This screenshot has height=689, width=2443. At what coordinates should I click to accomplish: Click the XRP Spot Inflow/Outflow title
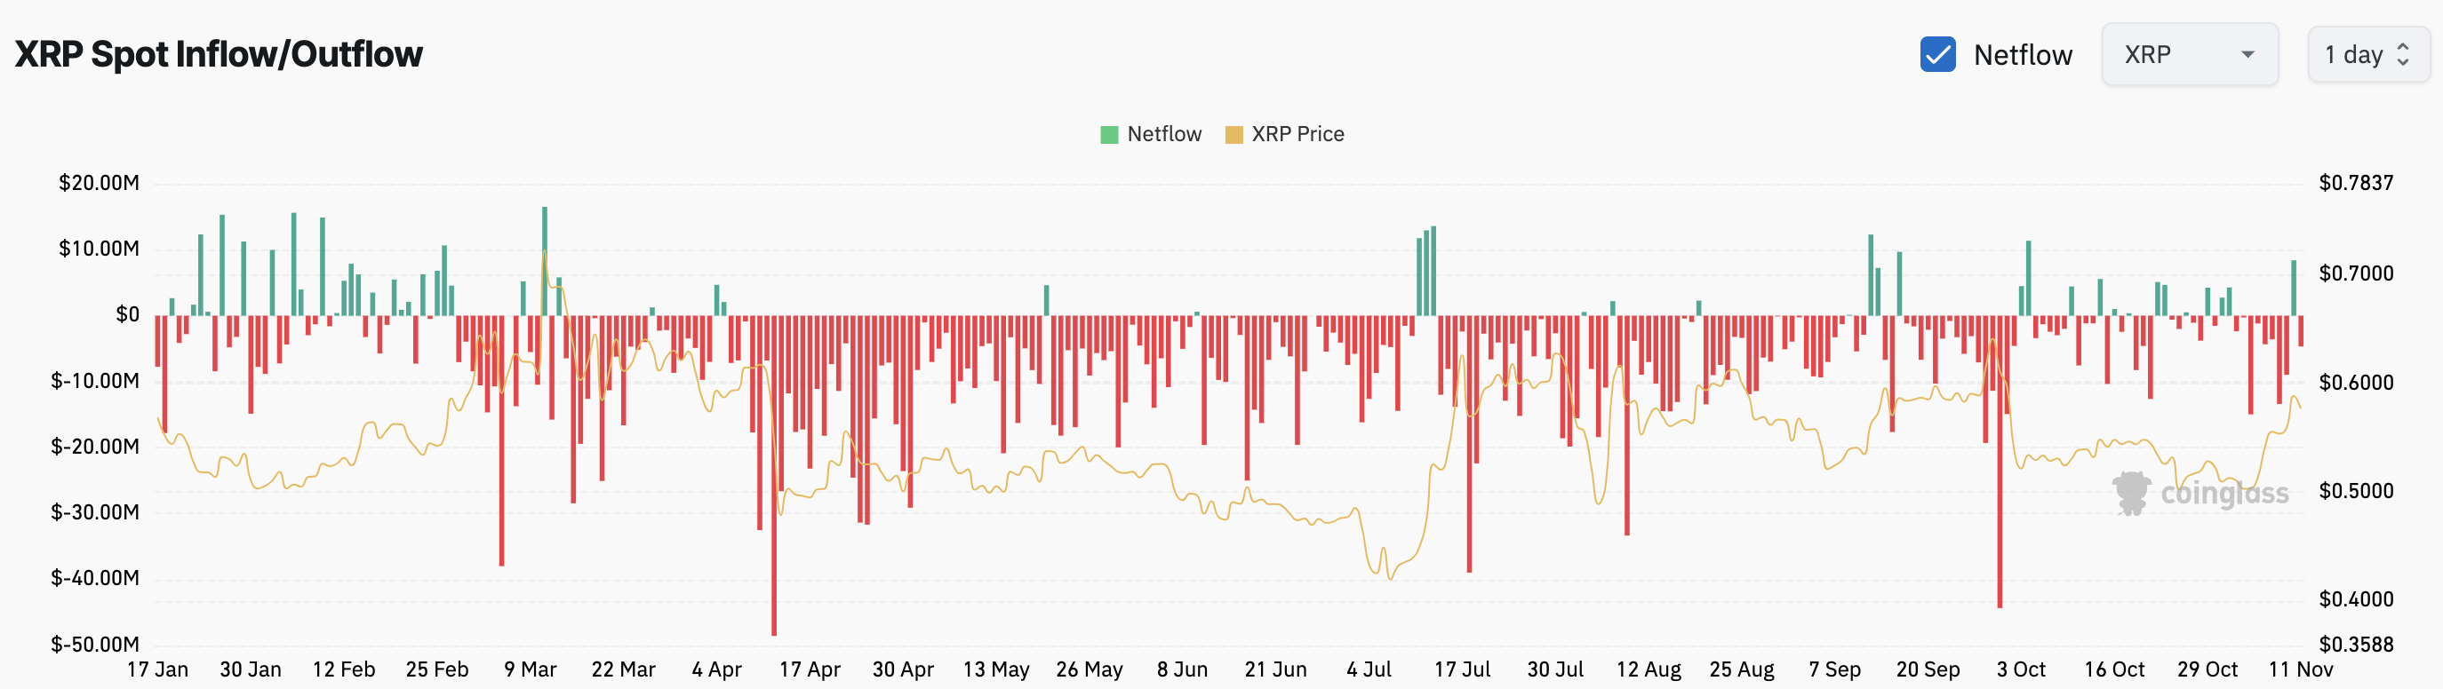tap(220, 55)
